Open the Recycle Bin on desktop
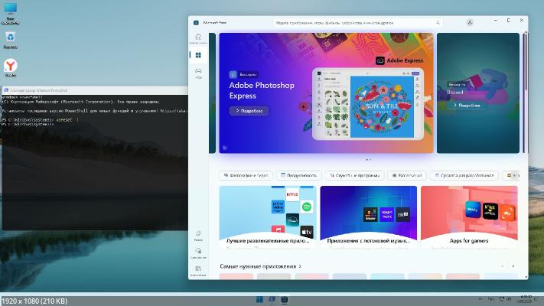Viewport: 544px width, 306px height. click(11, 38)
